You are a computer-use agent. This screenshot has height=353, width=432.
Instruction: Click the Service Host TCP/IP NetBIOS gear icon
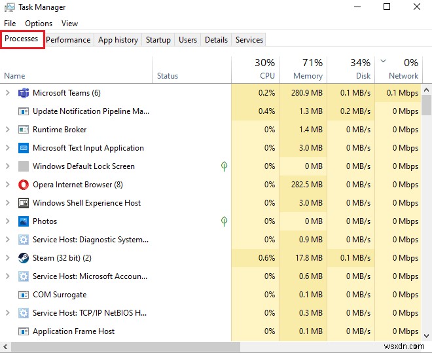click(24, 313)
